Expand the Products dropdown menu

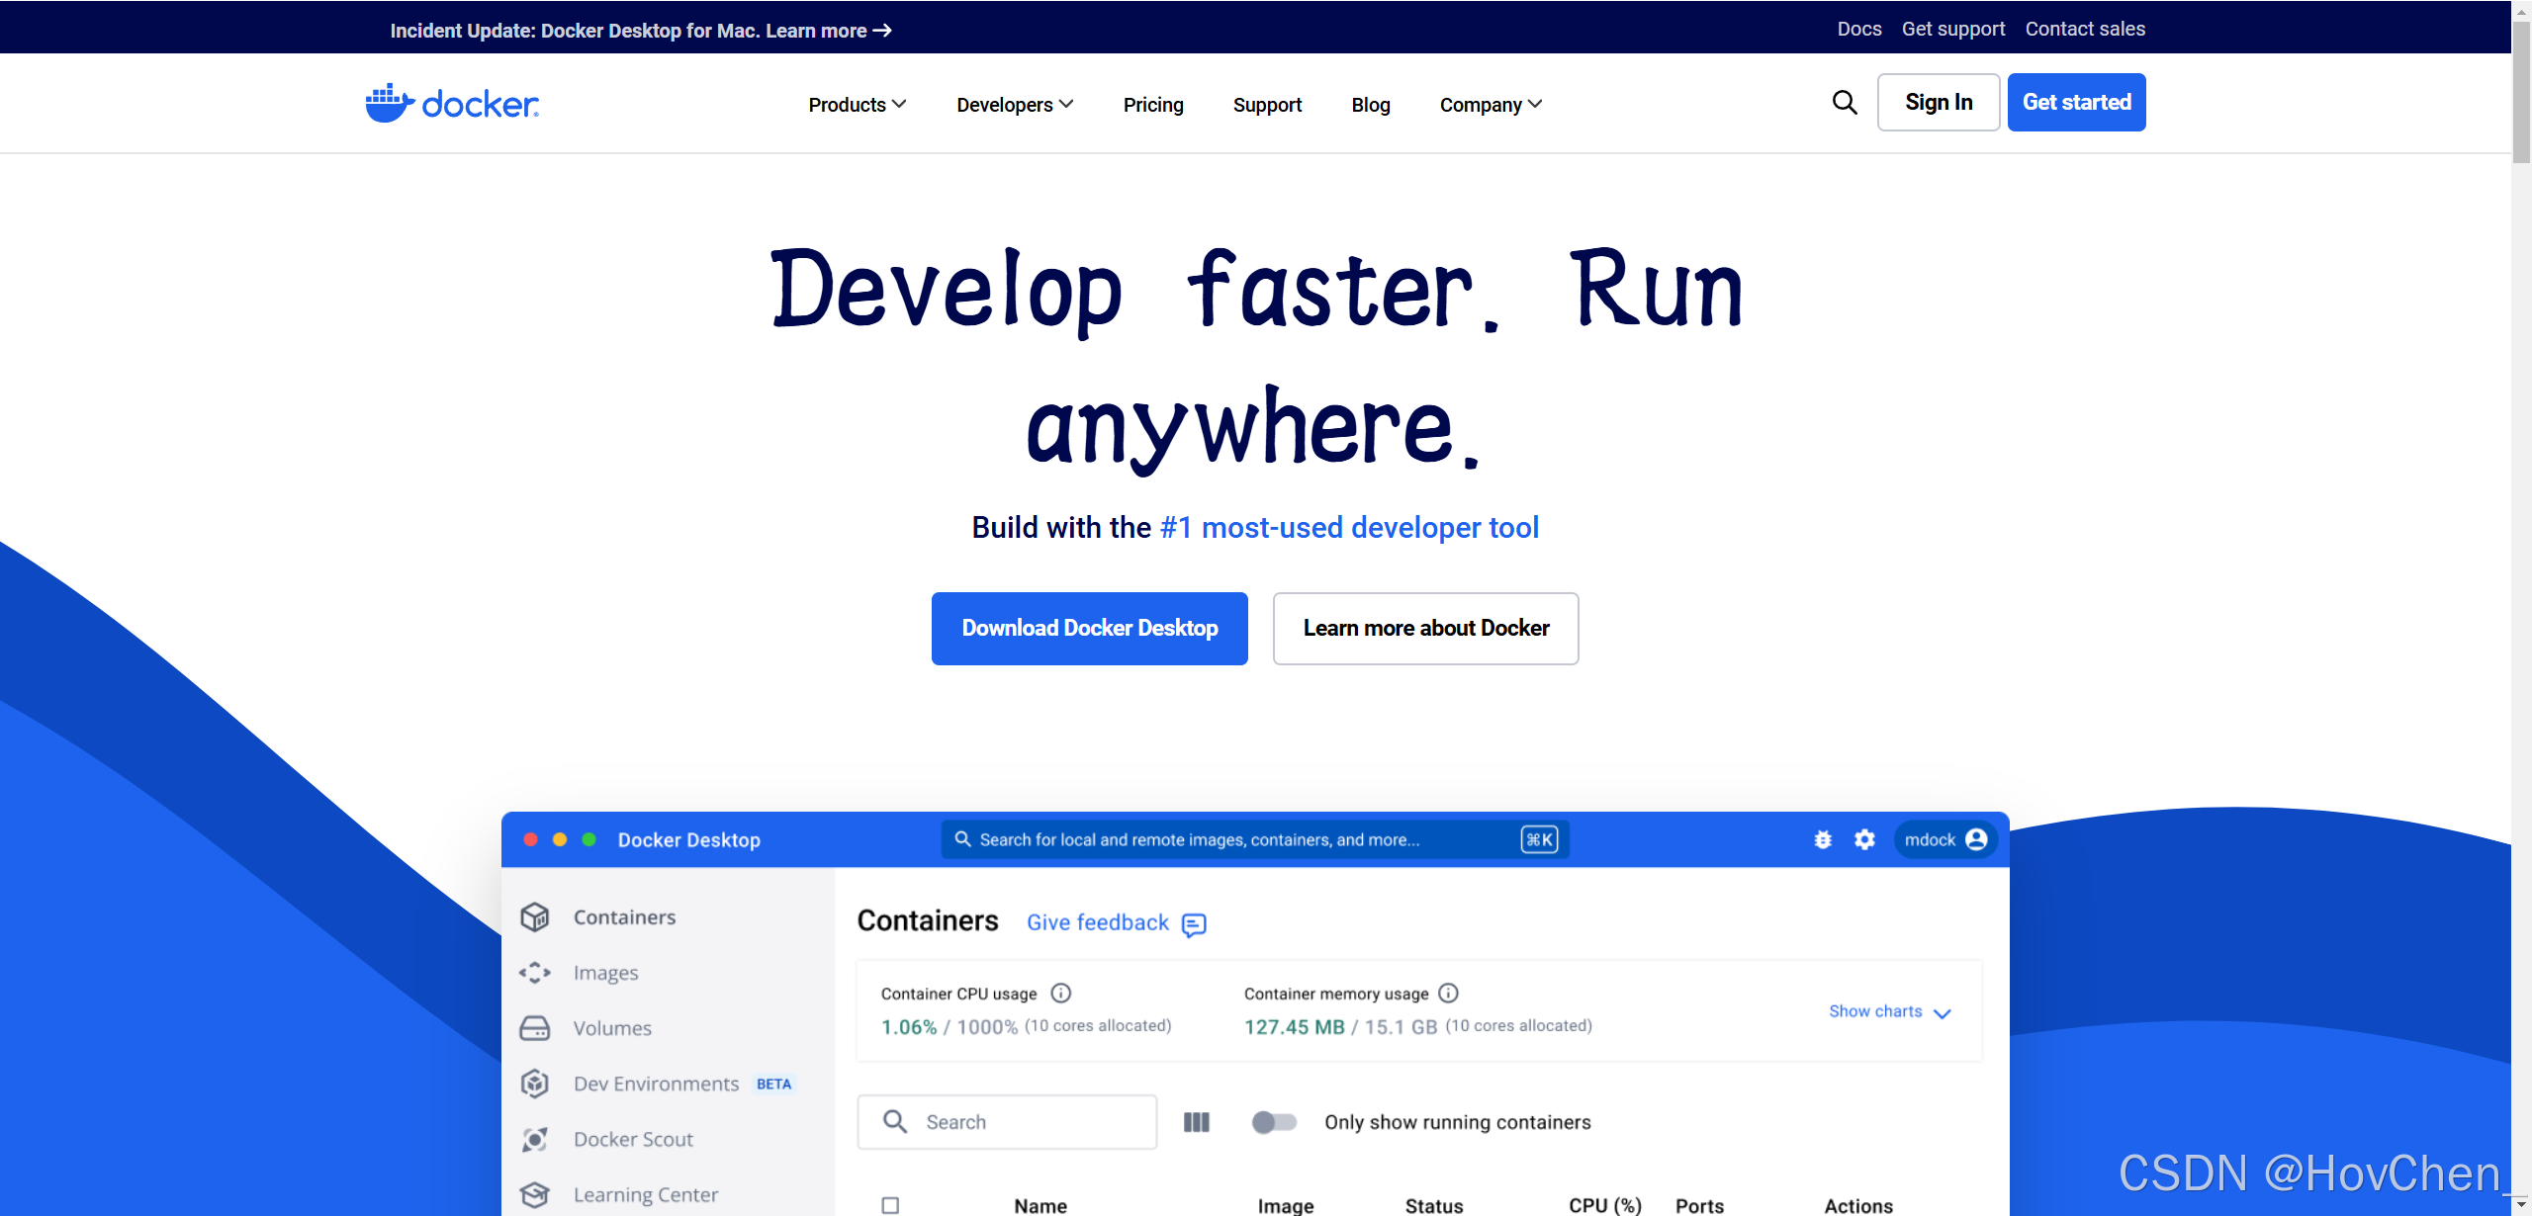tap(857, 105)
